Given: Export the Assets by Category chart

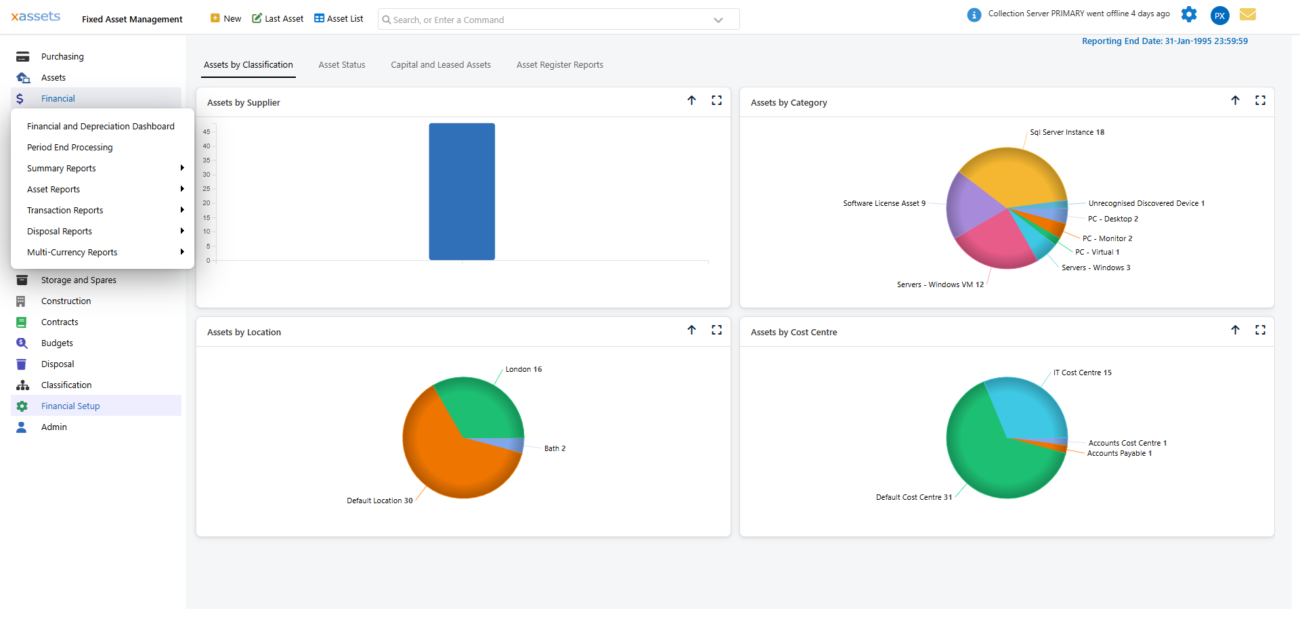Looking at the screenshot, I should click(x=1236, y=100).
